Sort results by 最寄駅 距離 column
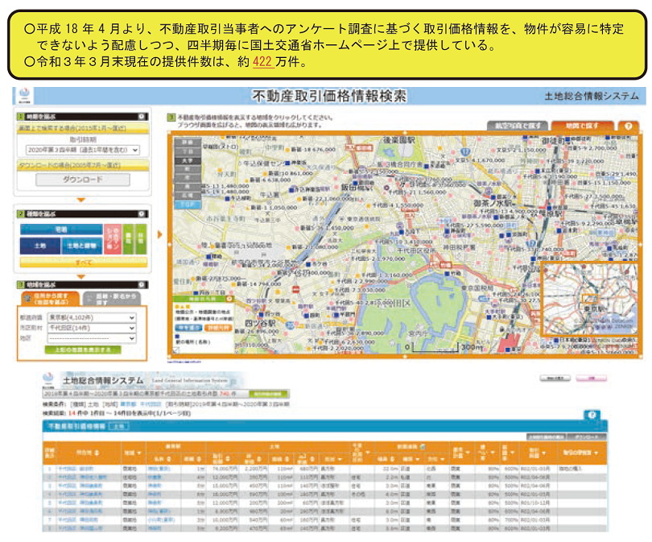Screen dimensions: 652x542 [199, 459]
